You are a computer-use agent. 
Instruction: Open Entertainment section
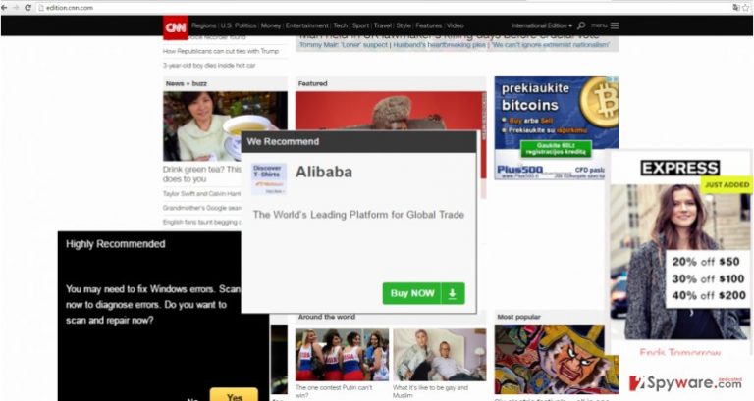306,25
